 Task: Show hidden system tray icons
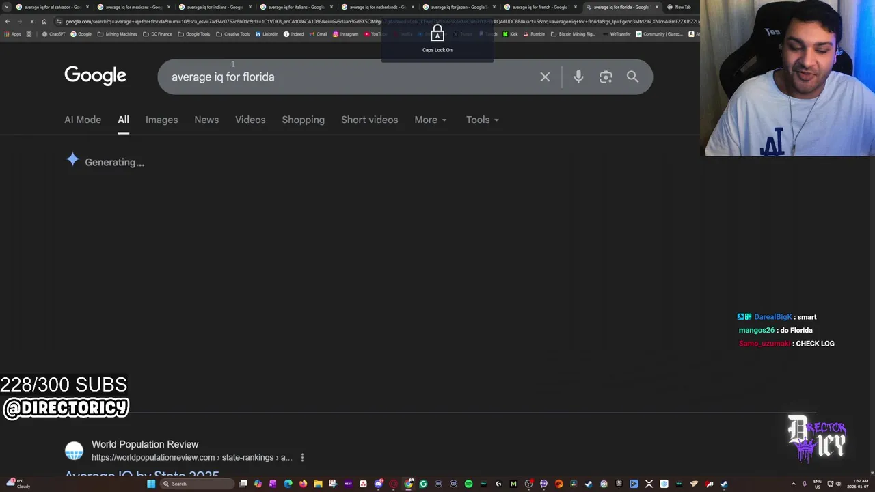(794, 484)
